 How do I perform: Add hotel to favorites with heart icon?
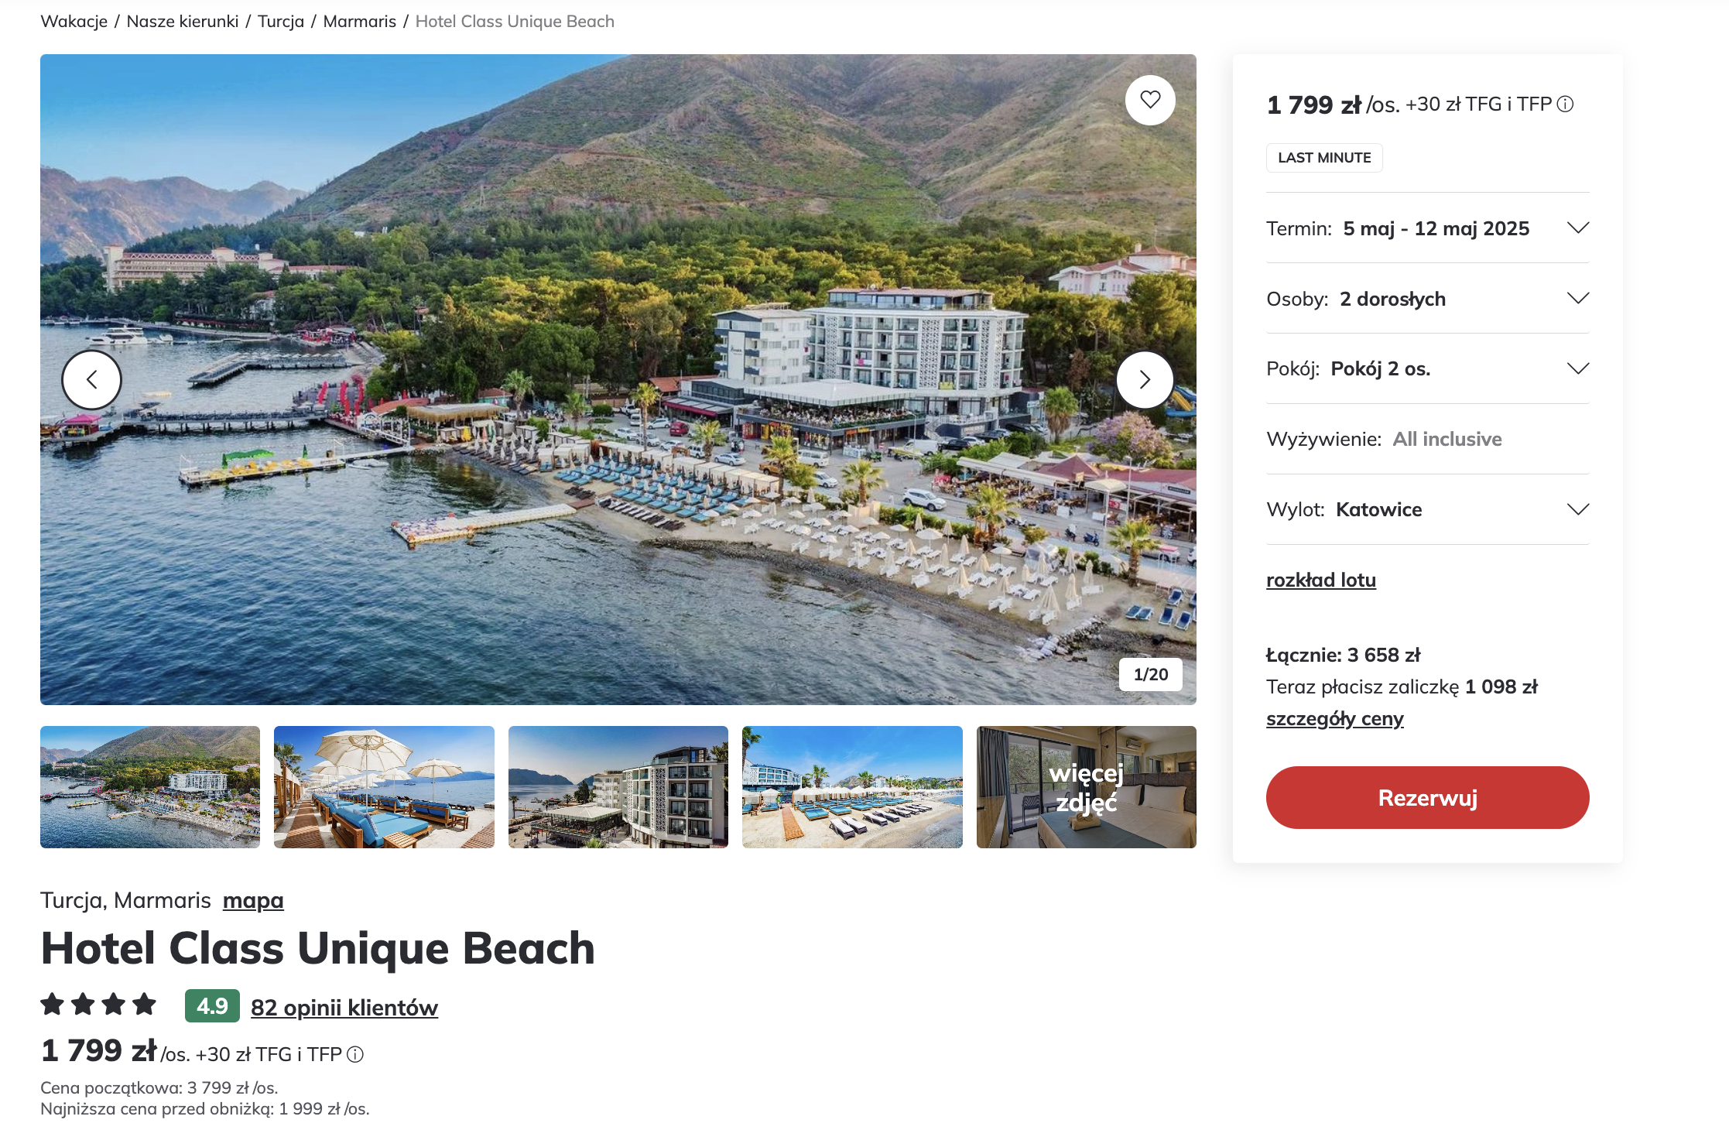tap(1150, 100)
